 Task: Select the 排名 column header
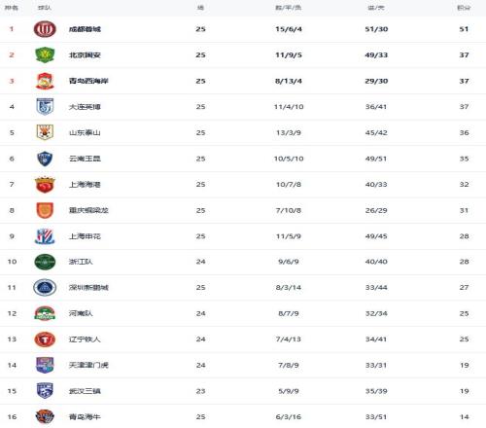point(12,8)
